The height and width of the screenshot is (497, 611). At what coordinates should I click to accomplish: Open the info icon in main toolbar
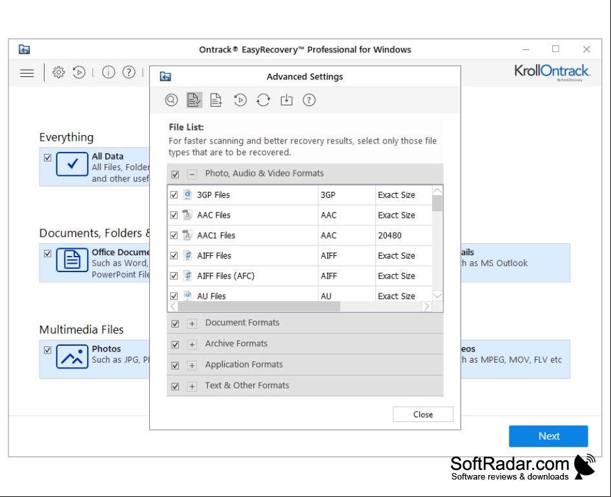click(109, 72)
